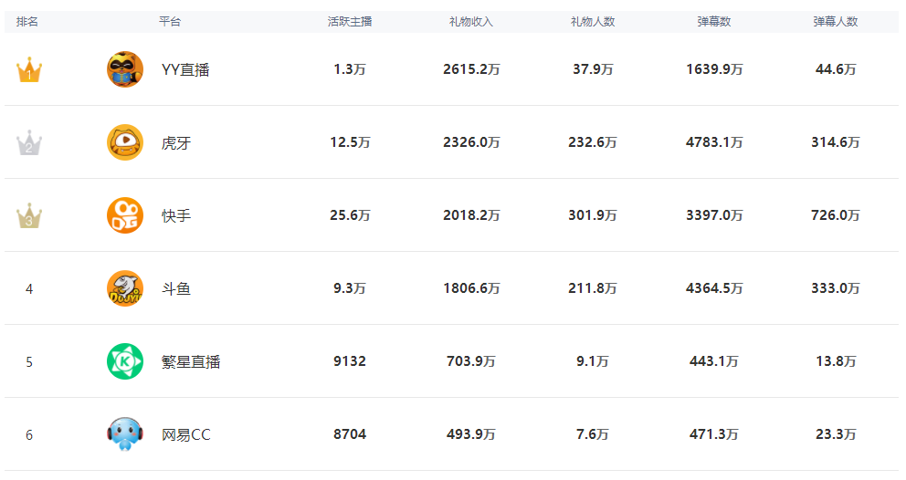Open the 繁星直播 platform name link
The height and width of the screenshot is (480, 906).
[191, 361]
